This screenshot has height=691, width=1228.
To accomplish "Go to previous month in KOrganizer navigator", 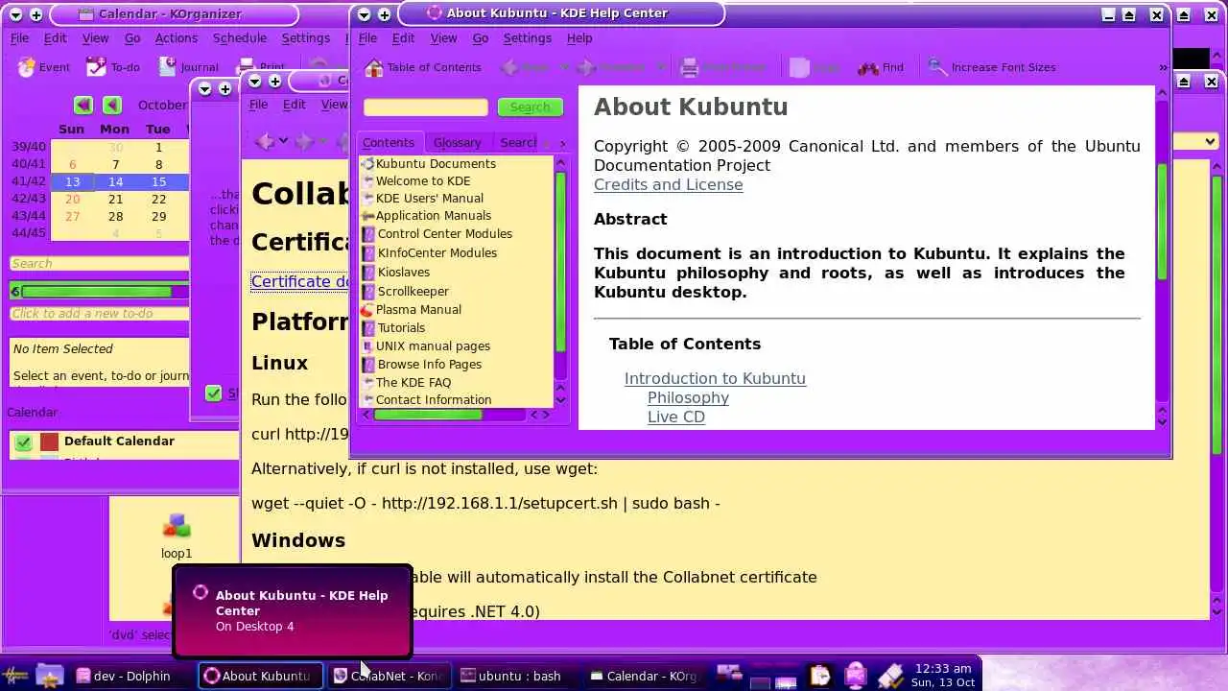I will (112, 105).
